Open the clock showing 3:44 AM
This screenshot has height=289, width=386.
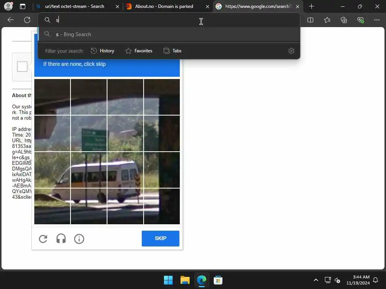coord(358,280)
